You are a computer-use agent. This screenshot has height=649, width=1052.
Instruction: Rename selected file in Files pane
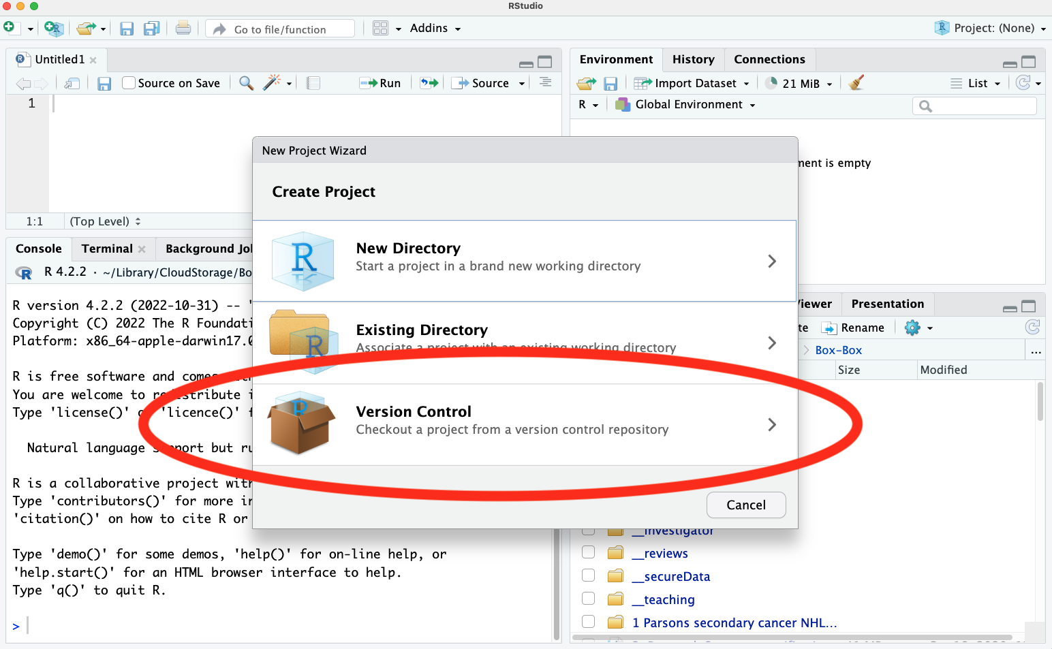853,328
